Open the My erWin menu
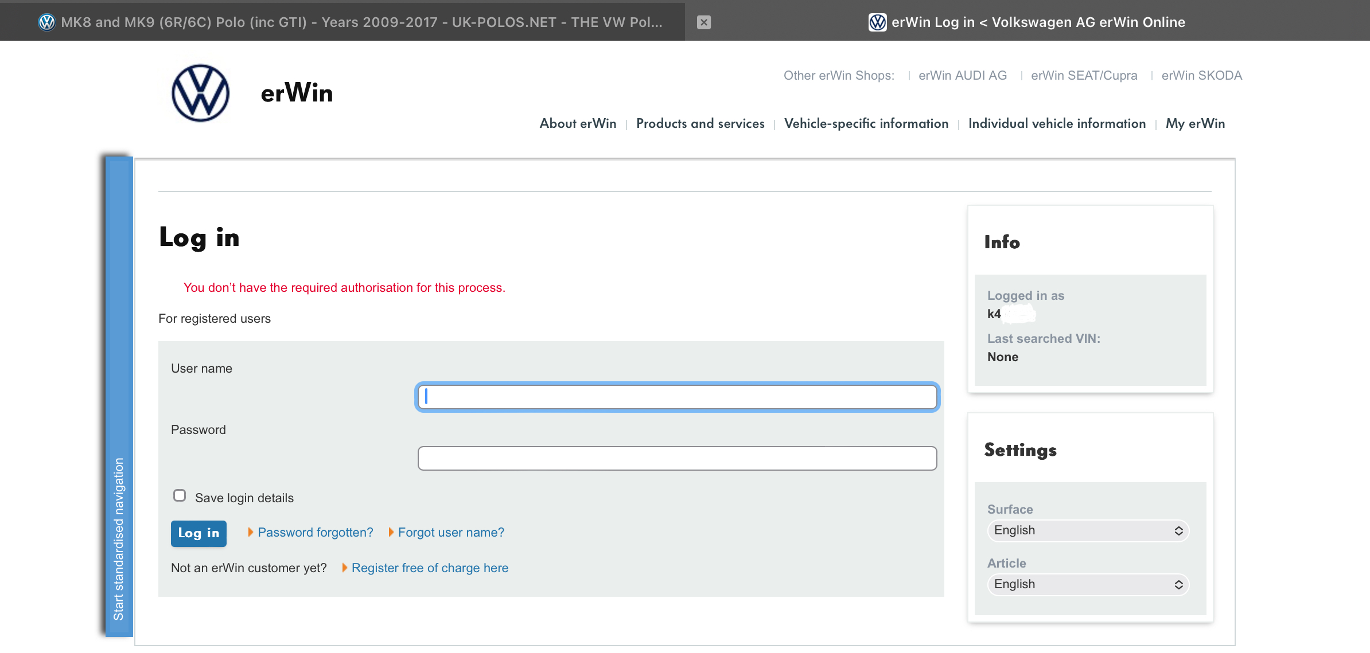Screen dimensions: 1370x653 (1196, 124)
